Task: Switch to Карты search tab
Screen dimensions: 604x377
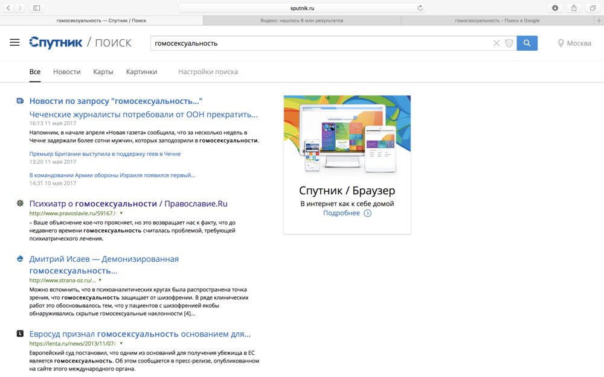Action: (x=103, y=72)
